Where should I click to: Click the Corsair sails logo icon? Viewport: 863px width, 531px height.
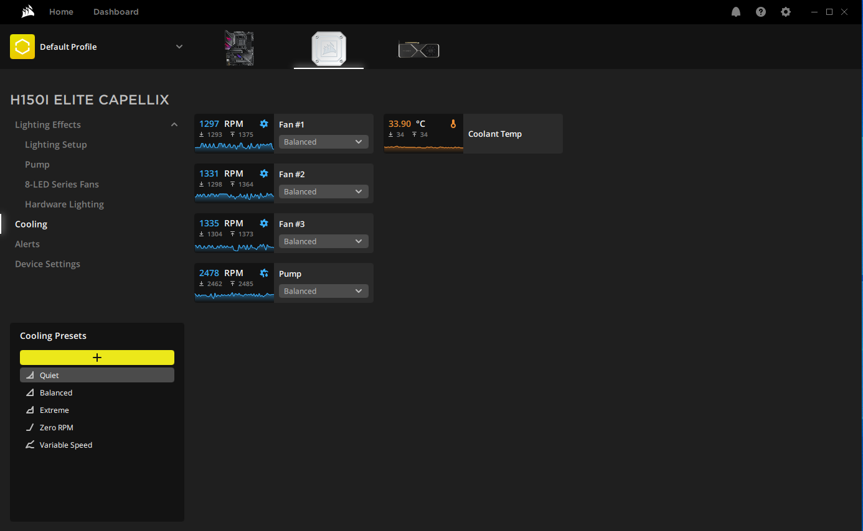click(27, 12)
